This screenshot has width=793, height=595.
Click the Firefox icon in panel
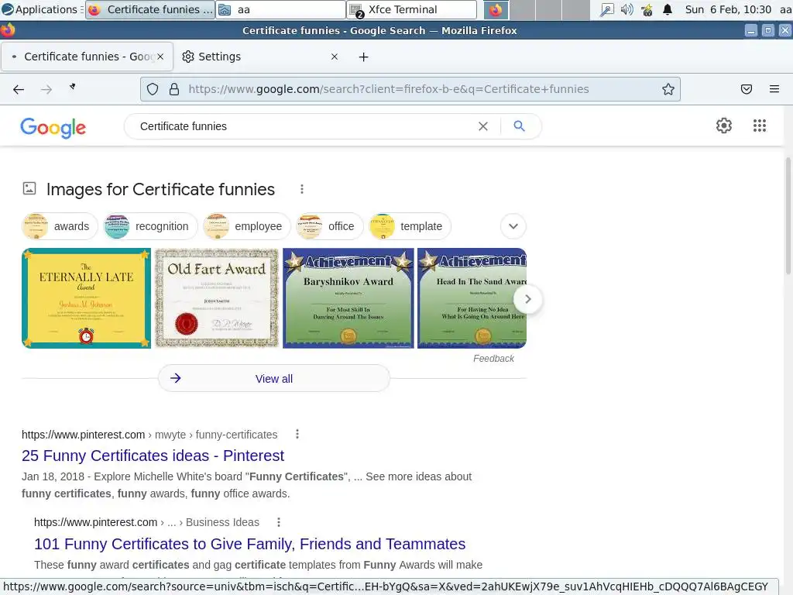coord(496,9)
